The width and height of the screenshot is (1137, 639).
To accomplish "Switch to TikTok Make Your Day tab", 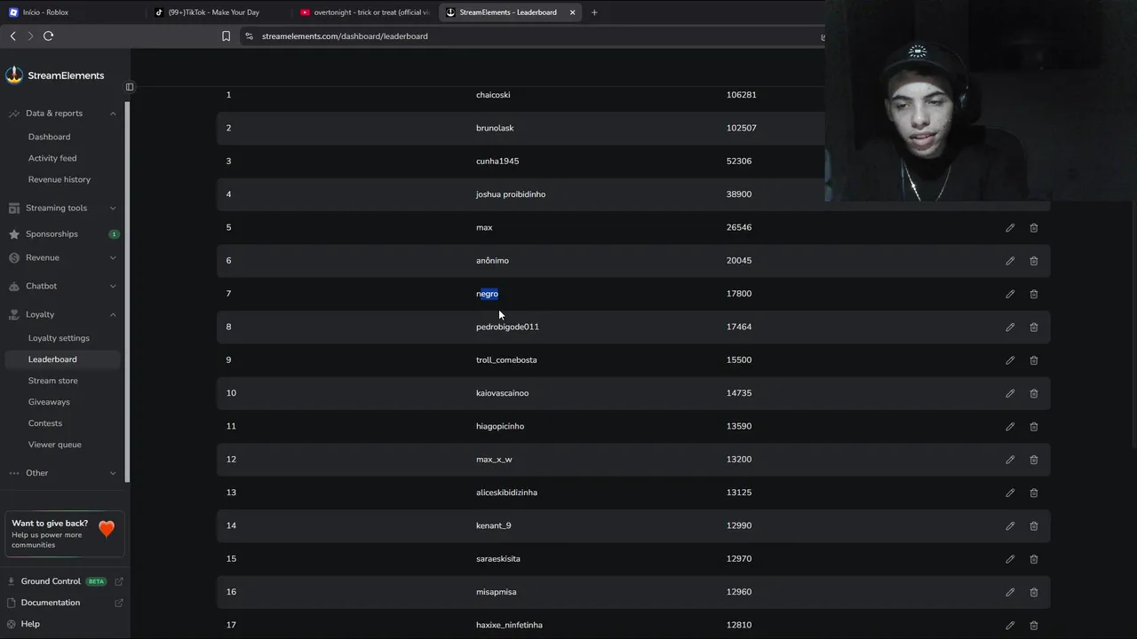I will [218, 12].
